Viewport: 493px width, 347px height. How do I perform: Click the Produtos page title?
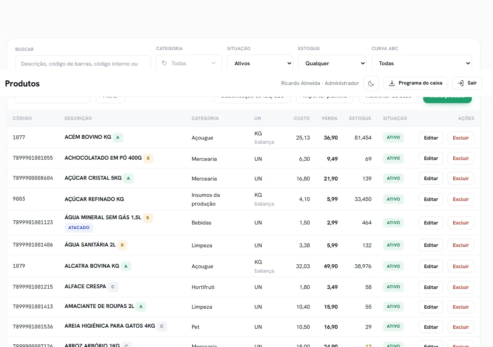[22, 83]
